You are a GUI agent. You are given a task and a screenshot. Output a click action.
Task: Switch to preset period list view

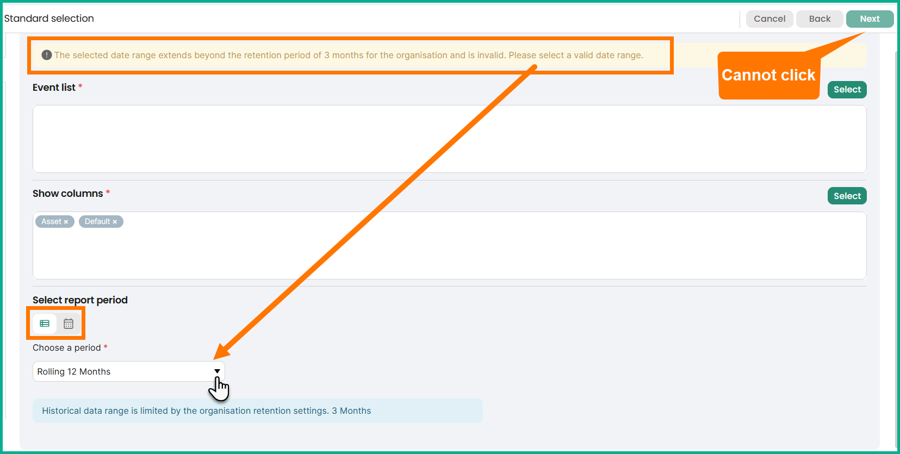45,324
